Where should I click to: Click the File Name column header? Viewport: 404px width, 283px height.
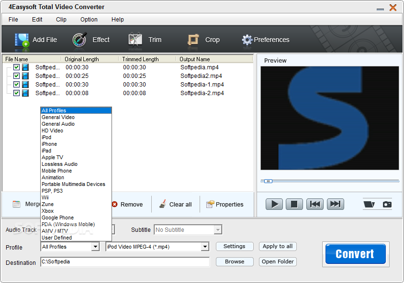point(32,59)
